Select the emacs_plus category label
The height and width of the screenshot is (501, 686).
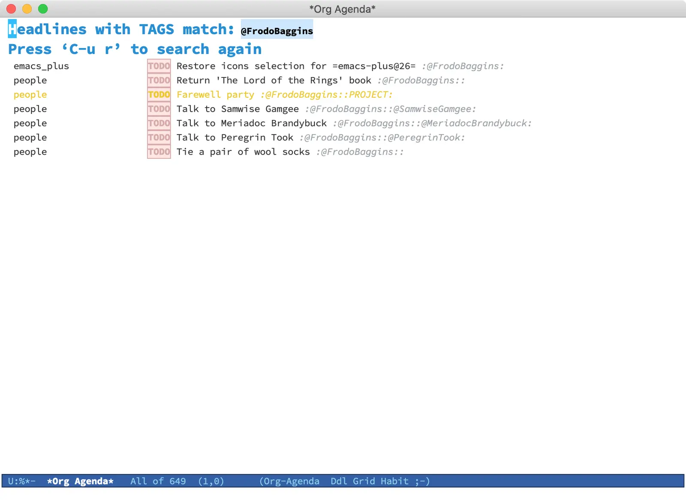point(41,66)
